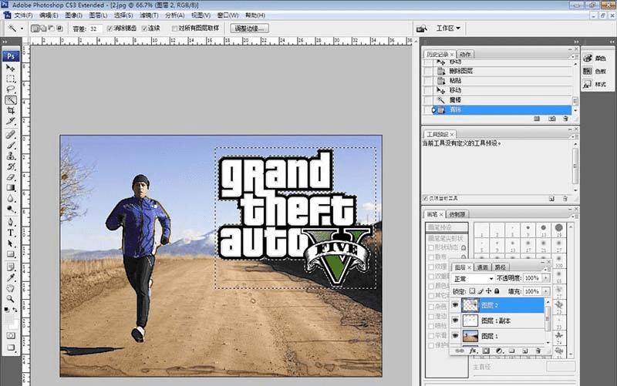This screenshot has width=617, height=386.
Task: Select the Gradient tool
Action: tap(11, 187)
